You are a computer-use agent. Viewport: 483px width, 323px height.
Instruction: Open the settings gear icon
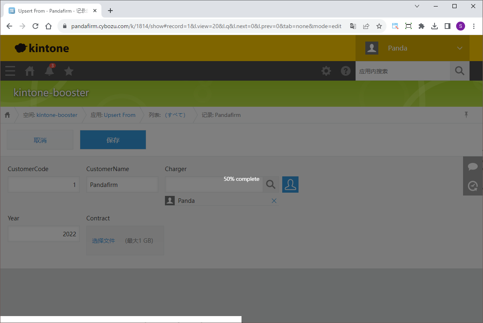(326, 71)
